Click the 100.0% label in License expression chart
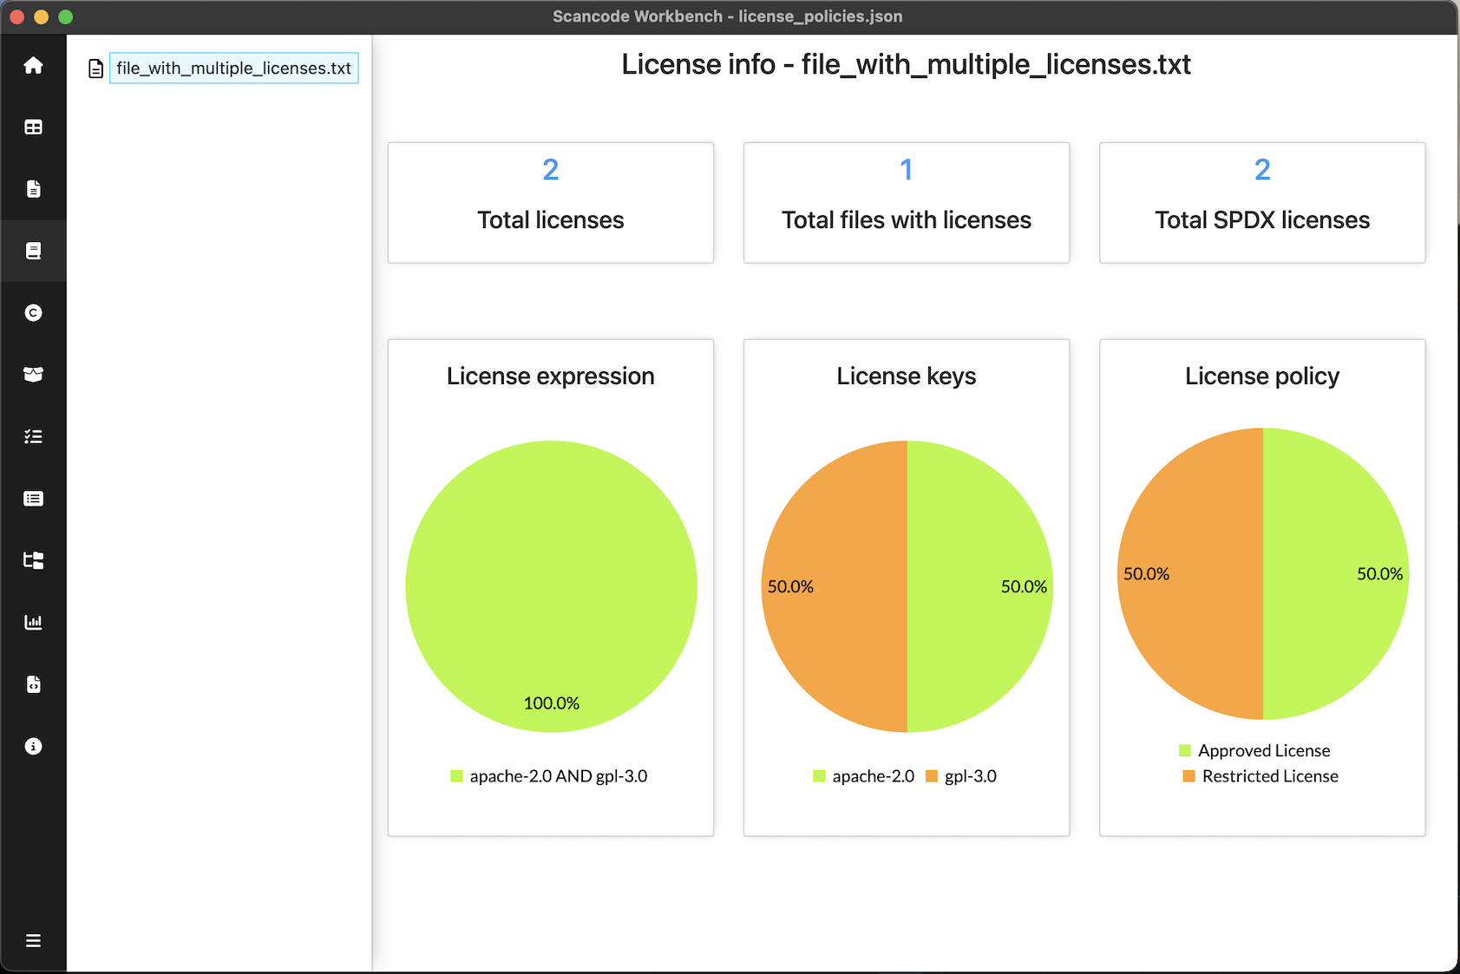Image resolution: width=1460 pixels, height=974 pixels. pyautogui.click(x=552, y=703)
